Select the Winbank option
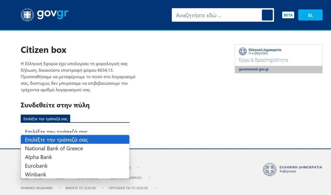Viewport: 331px width, 195px height. (75, 174)
